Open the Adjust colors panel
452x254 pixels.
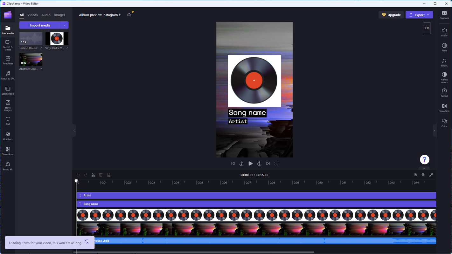tap(444, 77)
